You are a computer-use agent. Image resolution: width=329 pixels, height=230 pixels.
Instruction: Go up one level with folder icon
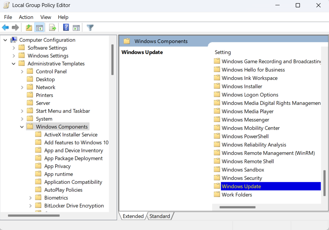(29, 27)
